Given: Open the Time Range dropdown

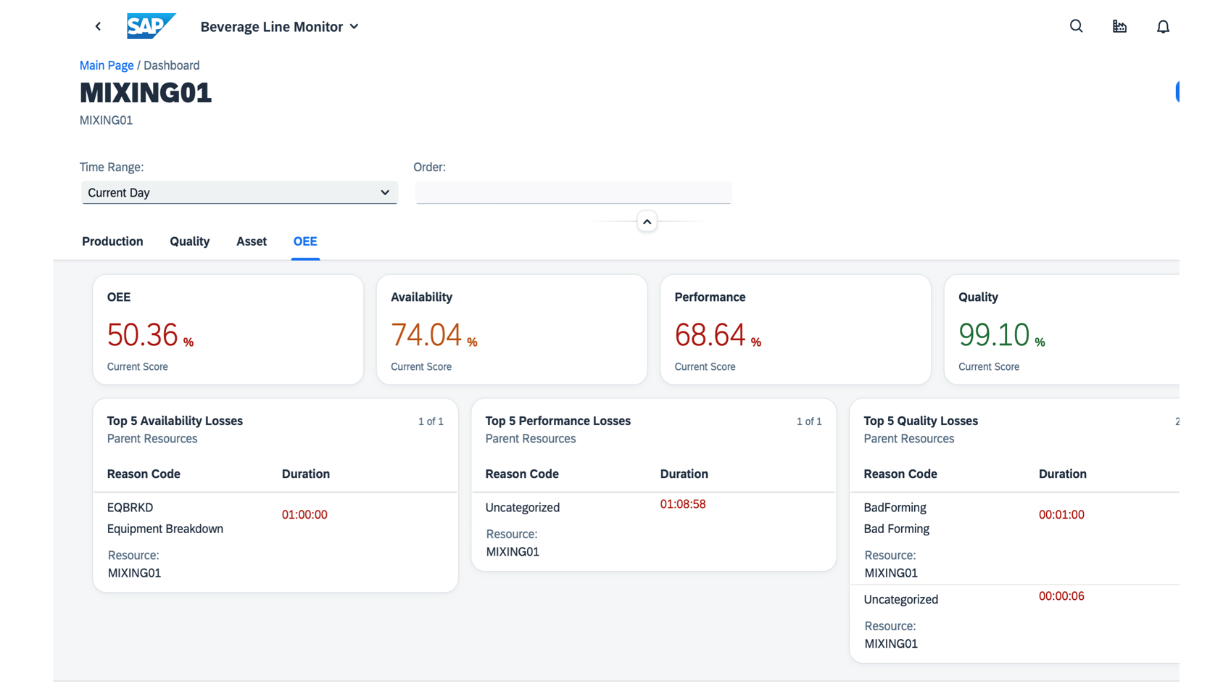Looking at the screenshot, I should tap(239, 192).
